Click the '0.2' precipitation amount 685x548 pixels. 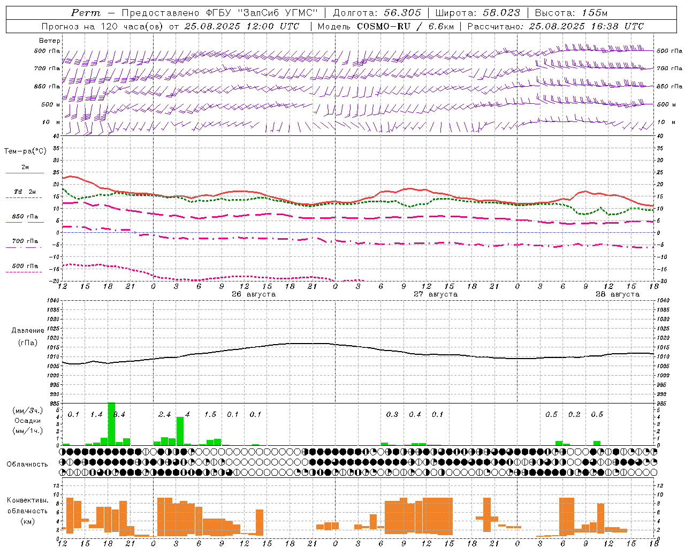pyautogui.click(x=574, y=415)
